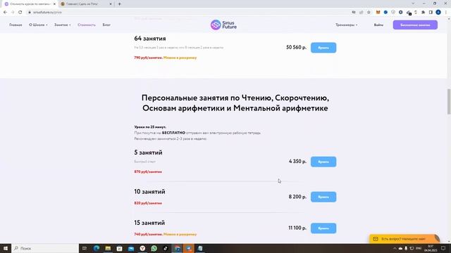Click the translate page icon in address bar

(x=354, y=13)
